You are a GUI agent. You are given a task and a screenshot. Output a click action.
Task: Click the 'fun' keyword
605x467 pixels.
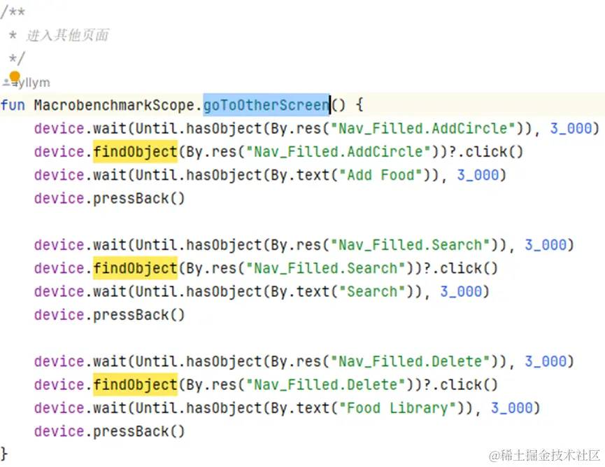pyautogui.click(x=13, y=105)
